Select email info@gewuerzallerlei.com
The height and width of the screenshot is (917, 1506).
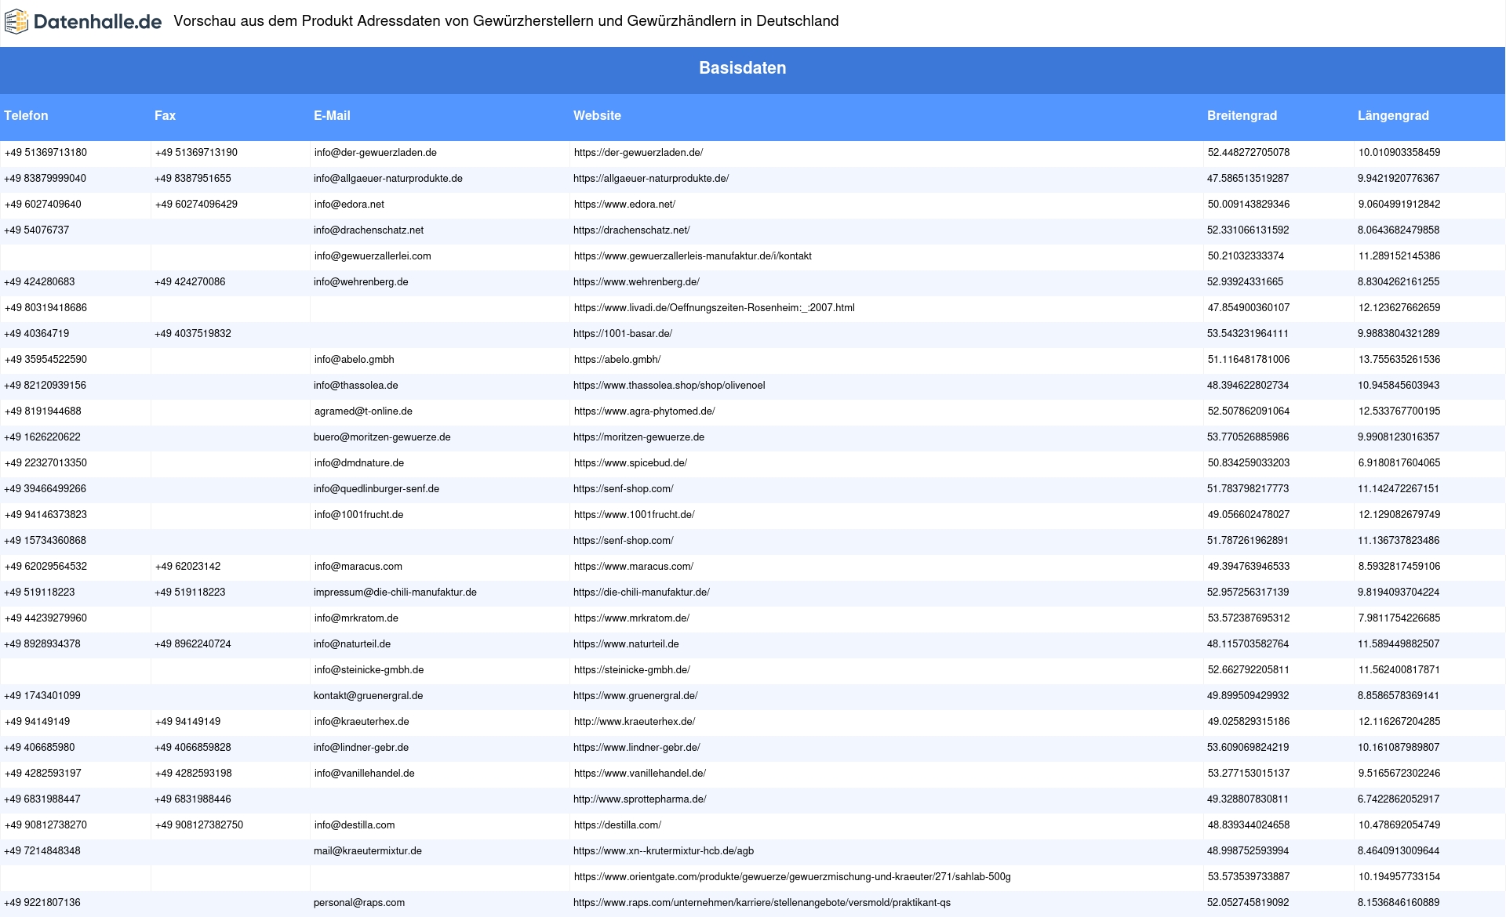coord(373,256)
